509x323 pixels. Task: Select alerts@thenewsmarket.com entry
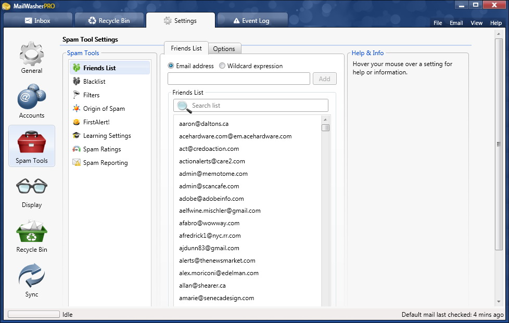click(217, 261)
